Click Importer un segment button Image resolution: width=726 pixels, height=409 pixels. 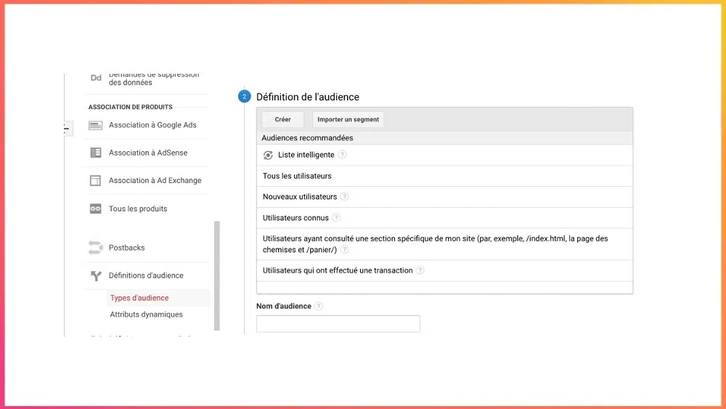pos(348,120)
